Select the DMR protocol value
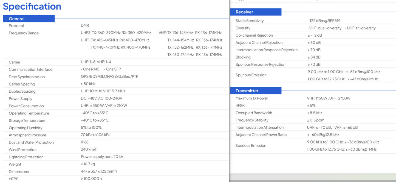The image size is (396, 182). [x=85, y=25]
